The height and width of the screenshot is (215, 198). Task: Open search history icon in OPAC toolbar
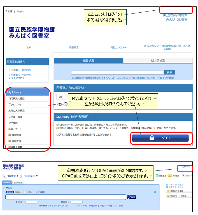click(169, 176)
